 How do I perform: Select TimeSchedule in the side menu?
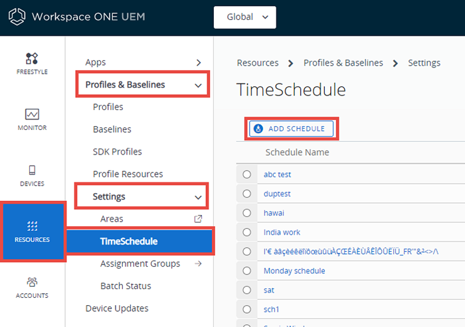coord(140,241)
